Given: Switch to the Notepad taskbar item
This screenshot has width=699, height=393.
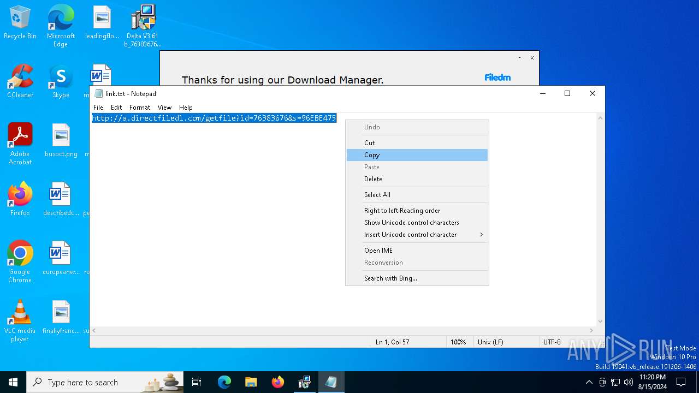Looking at the screenshot, I should coord(331,382).
